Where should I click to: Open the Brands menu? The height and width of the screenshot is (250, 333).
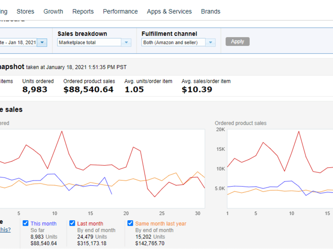tap(211, 11)
